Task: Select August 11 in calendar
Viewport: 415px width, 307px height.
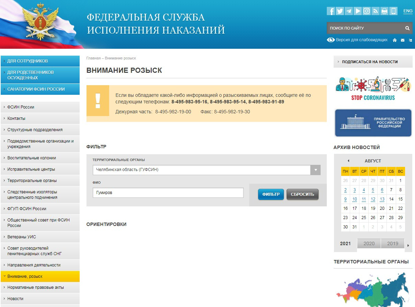Action: (x=364, y=199)
